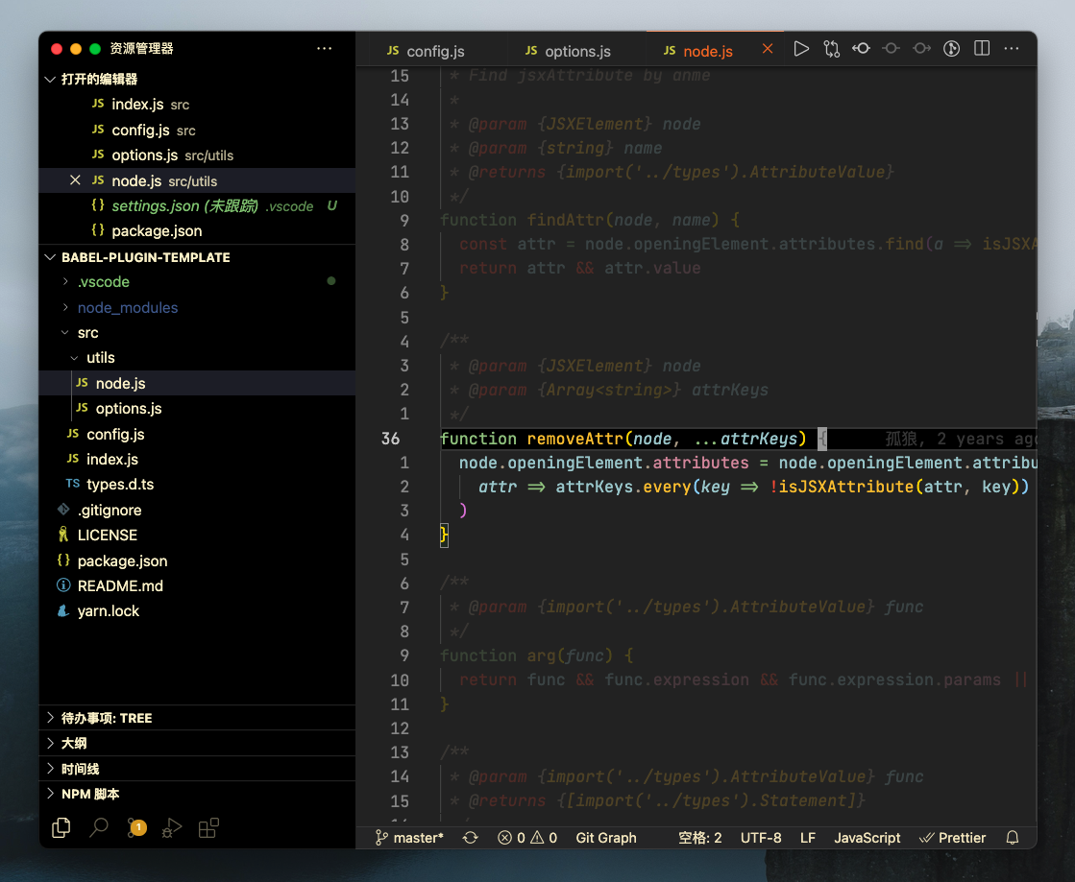Open config.js src in open editors
Screen dimensions: 1075x882
(x=198, y=131)
